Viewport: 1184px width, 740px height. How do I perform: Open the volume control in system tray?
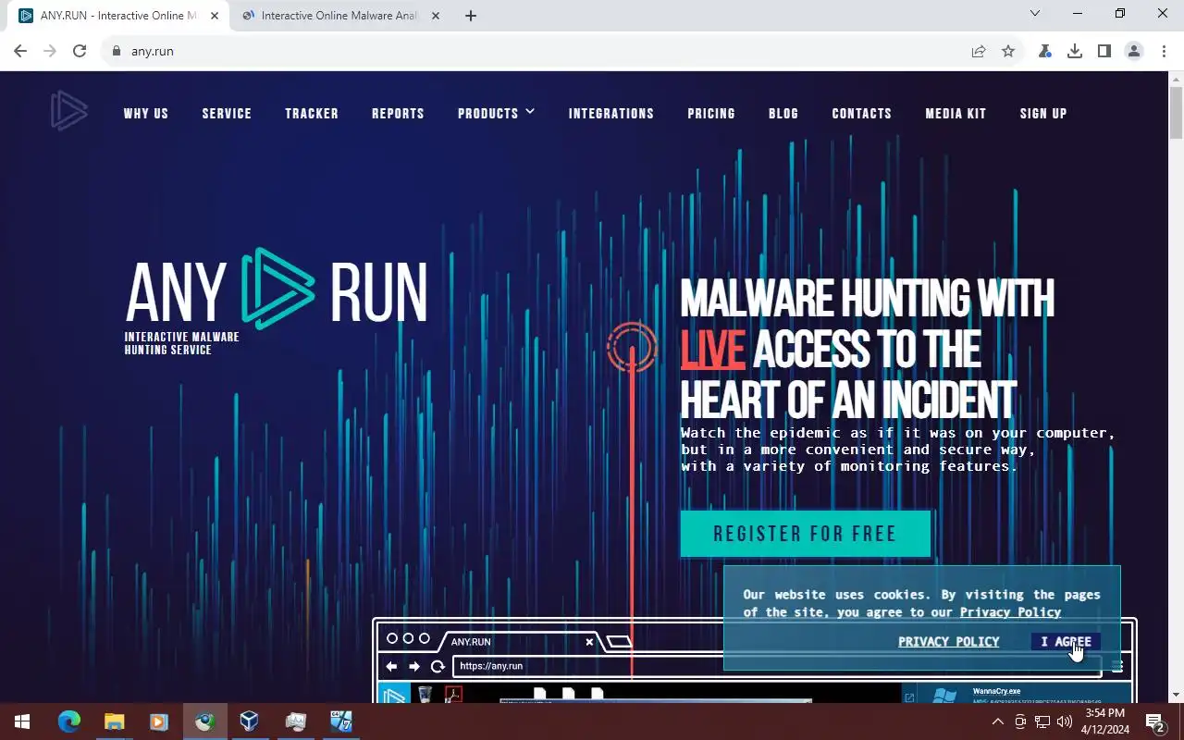[x=1065, y=721]
